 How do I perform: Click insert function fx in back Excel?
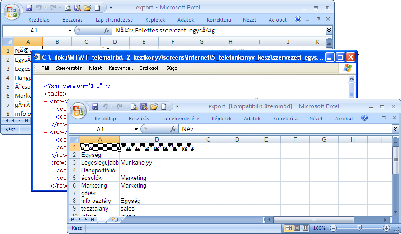pyautogui.click(x=107, y=30)
